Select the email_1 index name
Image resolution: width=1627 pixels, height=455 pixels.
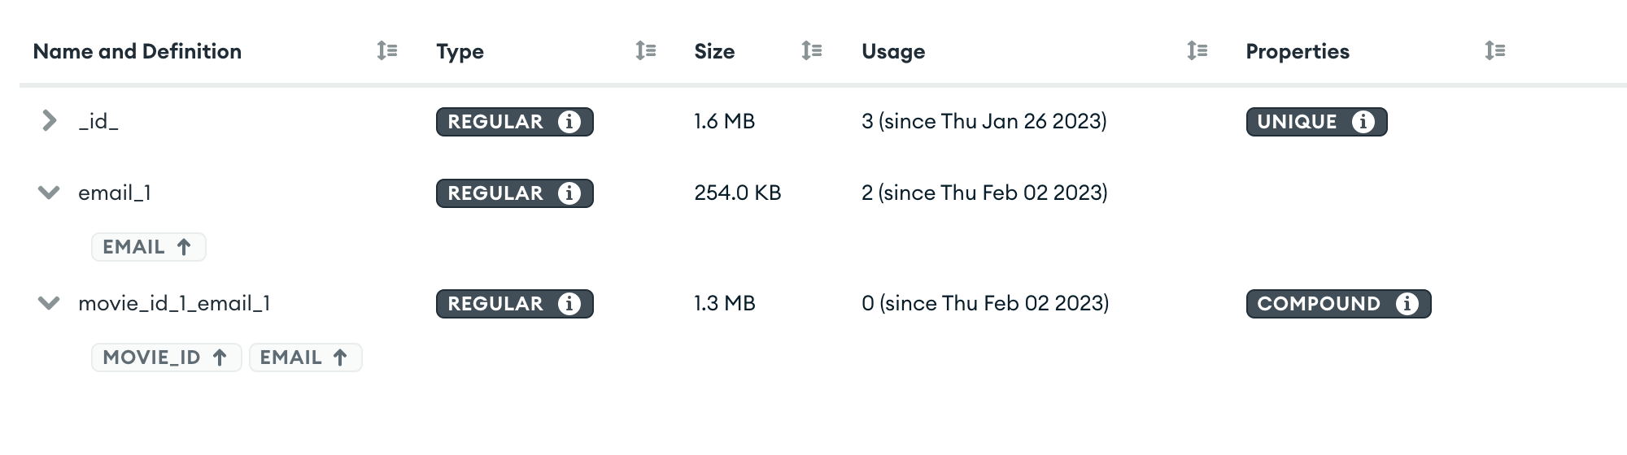point(115,193)
